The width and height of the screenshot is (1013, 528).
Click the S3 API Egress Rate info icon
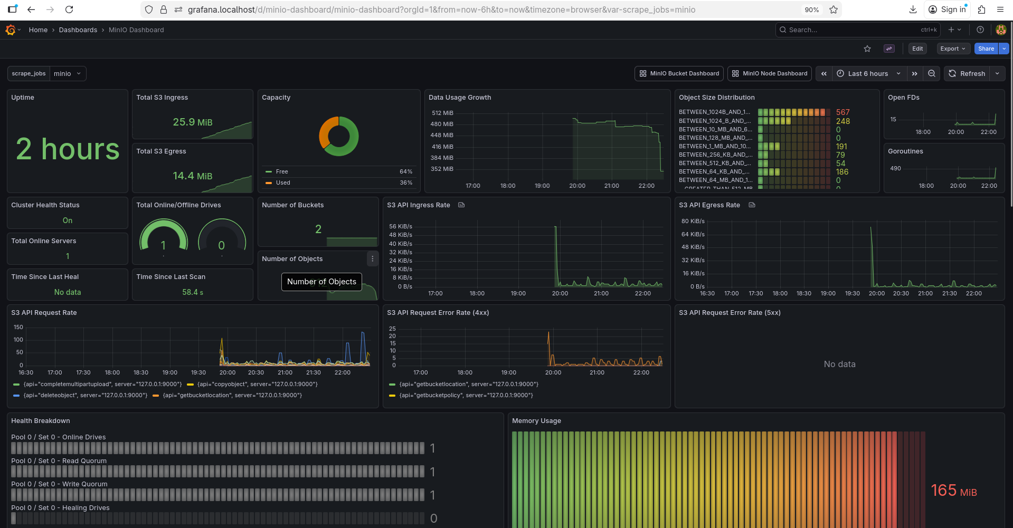tap(752, 205)
